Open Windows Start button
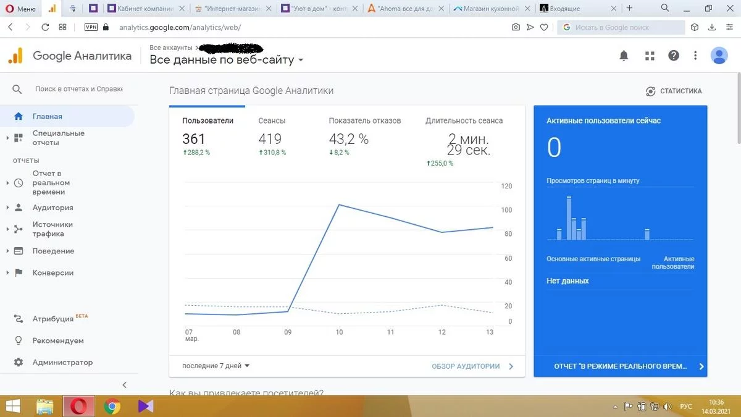The width and height of the screenshot is (741, 417). click(x=12, y=406)
